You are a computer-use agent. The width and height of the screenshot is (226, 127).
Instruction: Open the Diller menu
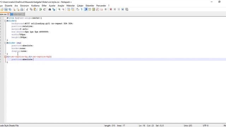[44, 6]
